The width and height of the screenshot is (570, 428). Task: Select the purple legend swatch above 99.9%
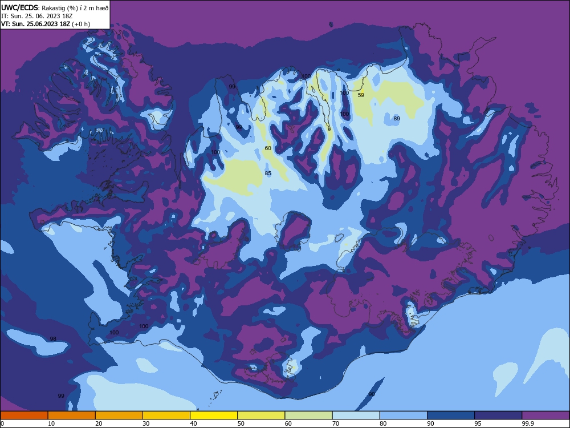click(545, 415)
